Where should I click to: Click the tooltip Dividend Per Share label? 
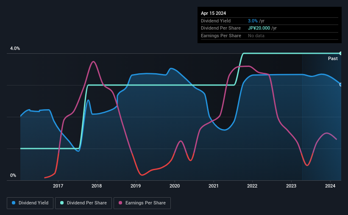click(221, 28)
